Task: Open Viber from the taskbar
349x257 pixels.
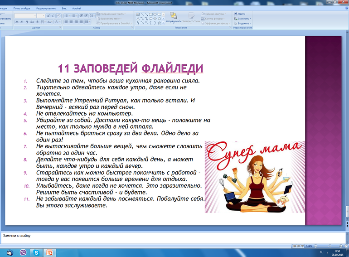Action: pyautogui.click(x=23, y=252)
